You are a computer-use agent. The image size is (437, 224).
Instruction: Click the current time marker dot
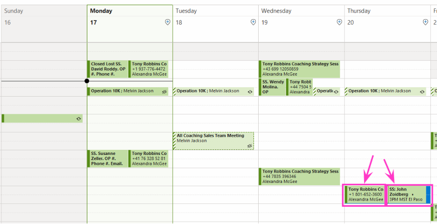87,81
